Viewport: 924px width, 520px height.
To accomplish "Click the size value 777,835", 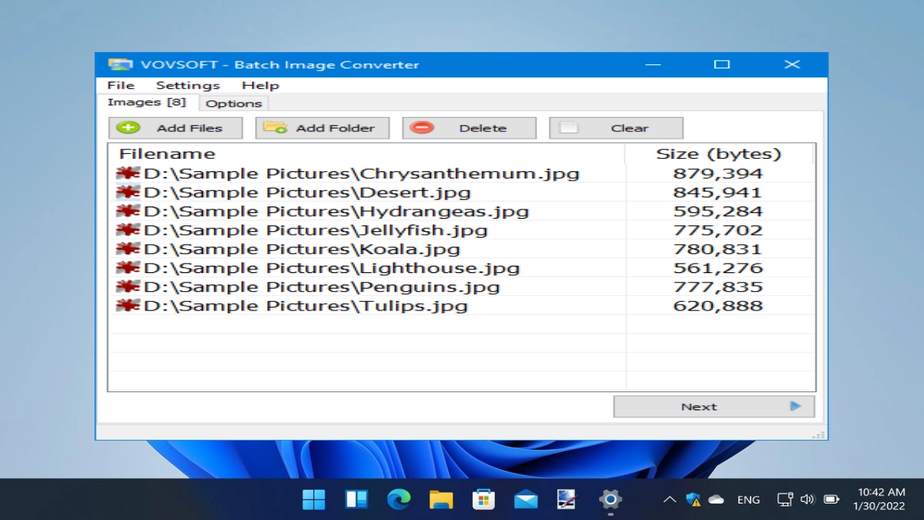I will 718,287.
